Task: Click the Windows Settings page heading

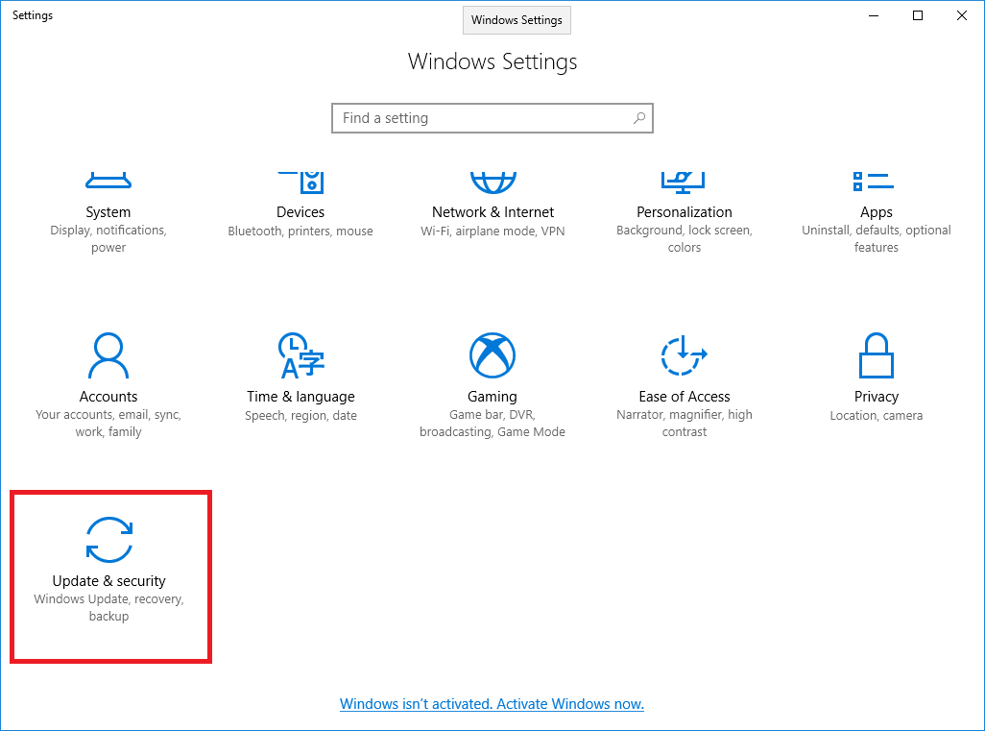Action: click(x=492, y=62)
